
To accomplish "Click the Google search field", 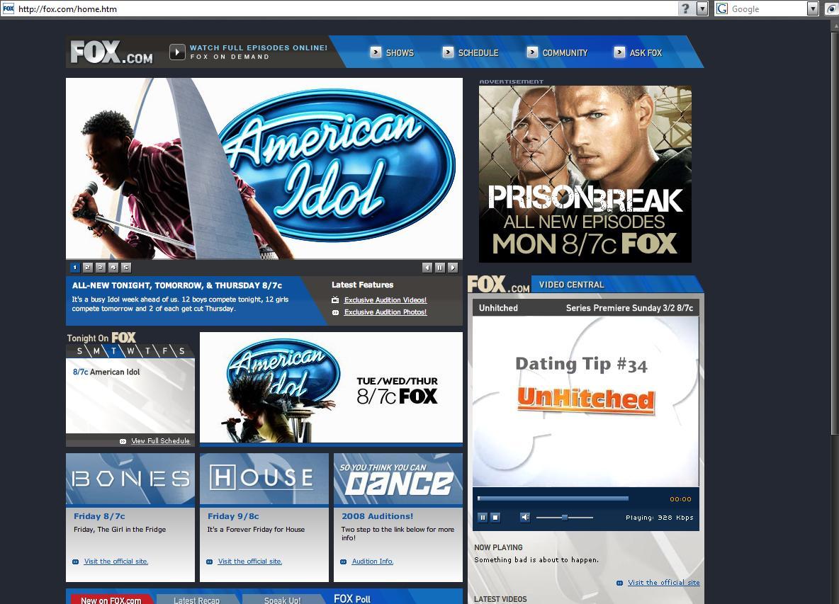I will [768, 8].
